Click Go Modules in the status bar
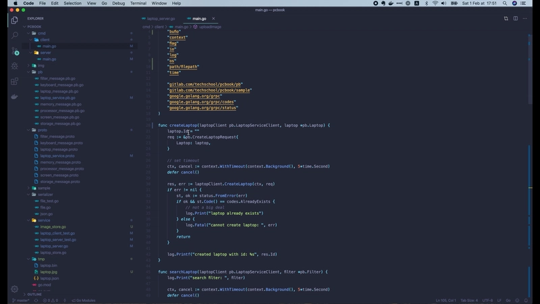 [x=83, y=301]
